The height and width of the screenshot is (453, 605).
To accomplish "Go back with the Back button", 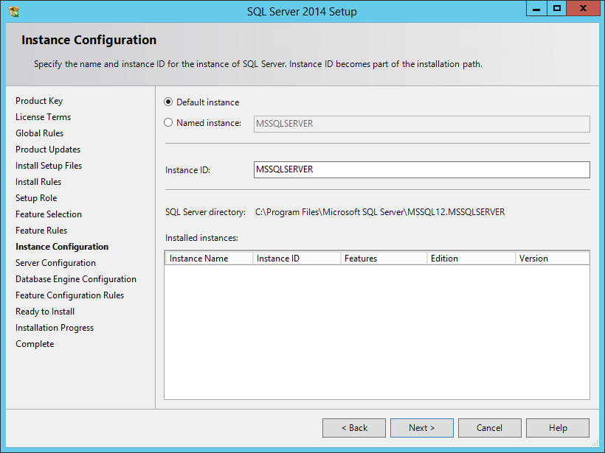I will 354,428.
